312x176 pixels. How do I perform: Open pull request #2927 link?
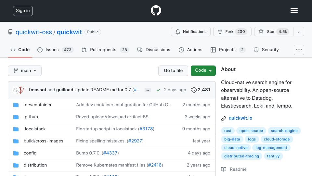(135, 141)
